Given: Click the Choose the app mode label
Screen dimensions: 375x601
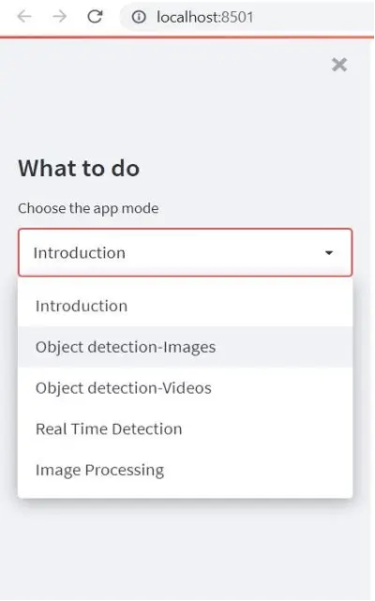Looking at the screenshot, I should (x=88, y=208).
